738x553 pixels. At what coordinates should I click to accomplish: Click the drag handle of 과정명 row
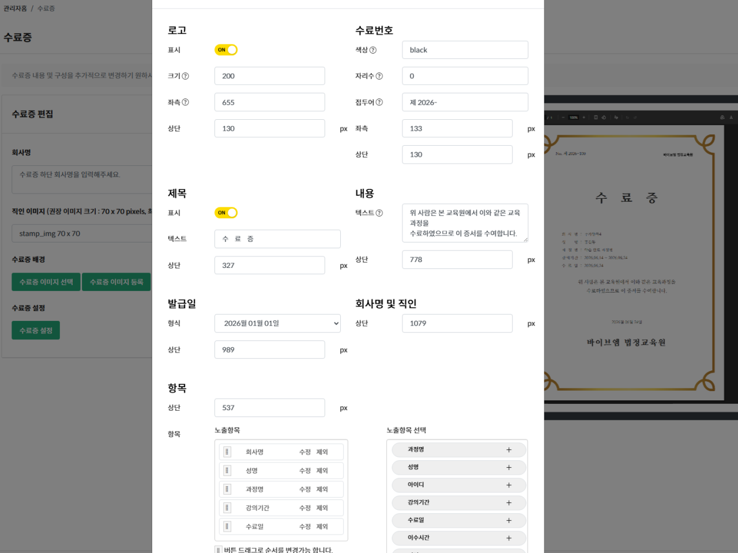click(227, 489)
